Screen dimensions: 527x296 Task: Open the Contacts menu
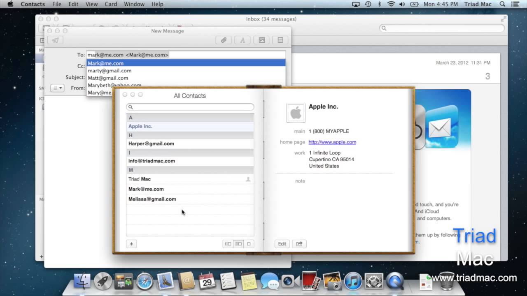point(33,4)
